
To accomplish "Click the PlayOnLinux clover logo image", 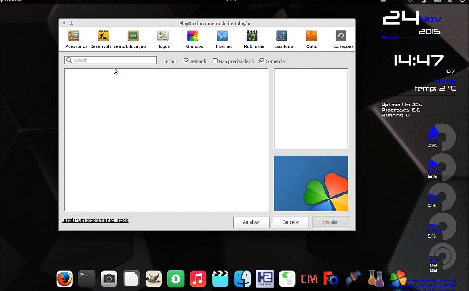I will point(311,183).
